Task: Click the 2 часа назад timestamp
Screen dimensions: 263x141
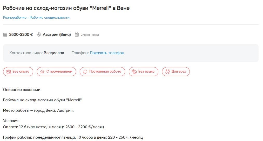Action: point(90,35)
